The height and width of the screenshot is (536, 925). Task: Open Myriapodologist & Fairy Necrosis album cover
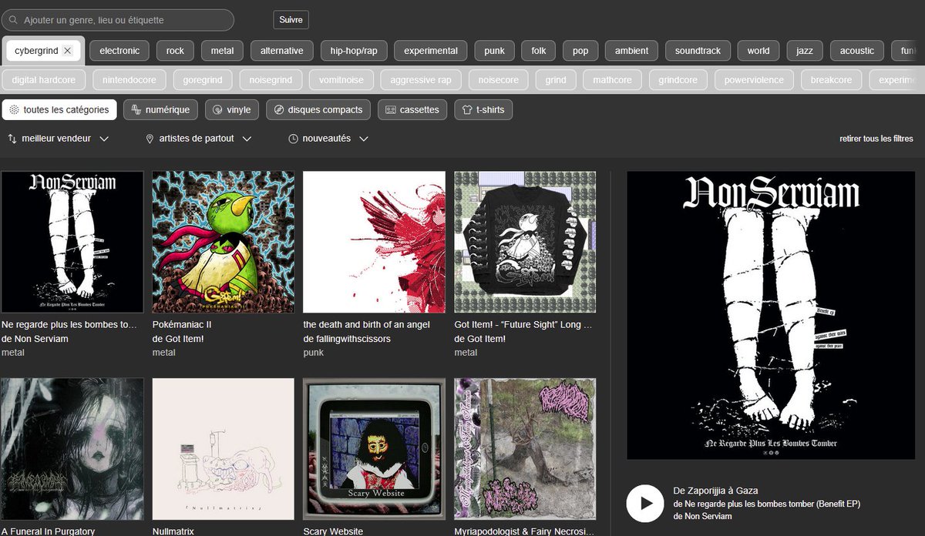(526, 449)
